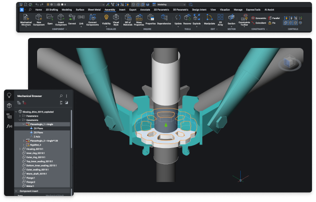Open the Properties inquire tool

[150, 19]
